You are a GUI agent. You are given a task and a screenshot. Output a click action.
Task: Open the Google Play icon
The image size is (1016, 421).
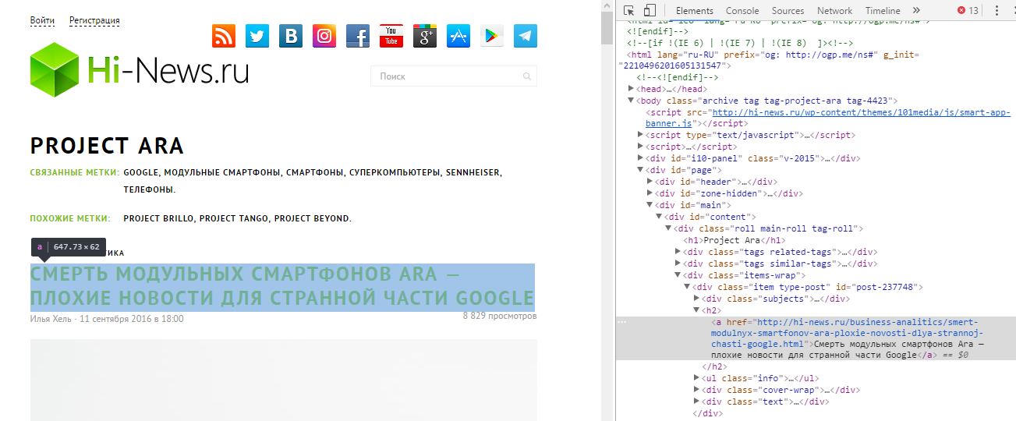point(492,36)
